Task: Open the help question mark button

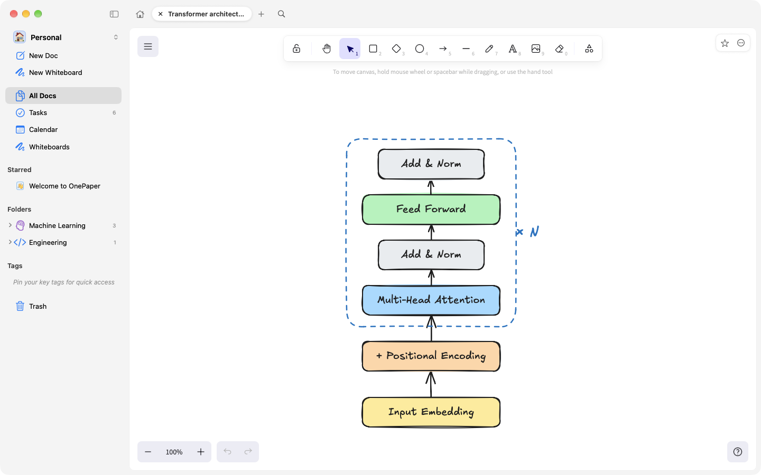Action: 738,452
